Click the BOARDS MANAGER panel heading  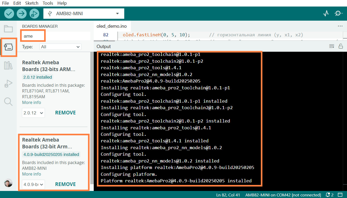40,26
